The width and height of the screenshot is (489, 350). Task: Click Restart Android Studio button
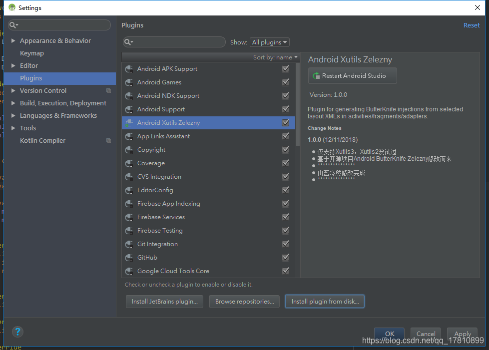353,76
